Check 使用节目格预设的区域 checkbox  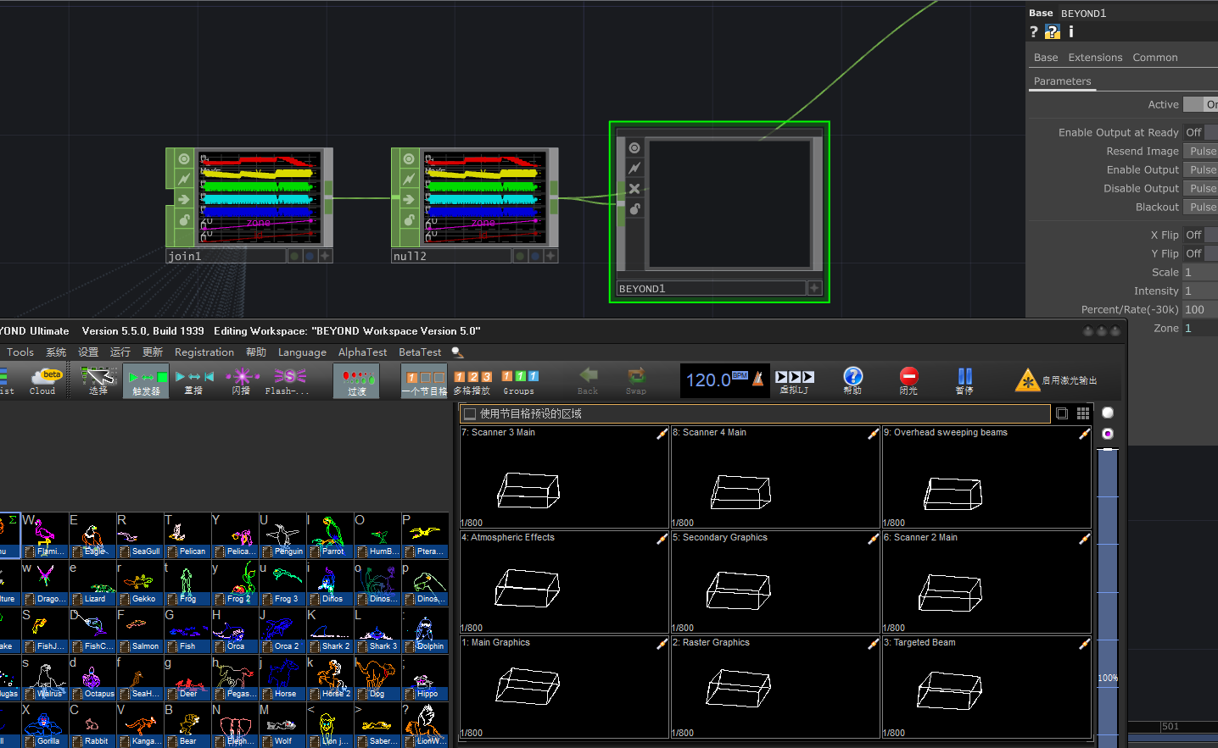(469, 414)
